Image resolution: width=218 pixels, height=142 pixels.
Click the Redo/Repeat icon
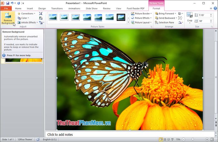(x=19, y=3)
